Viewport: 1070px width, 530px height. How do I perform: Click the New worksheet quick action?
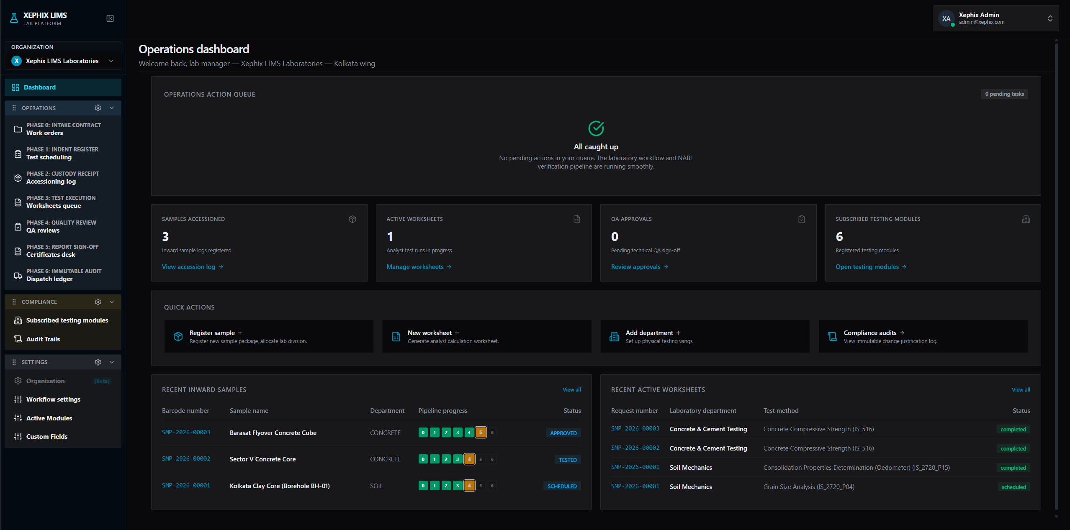tap(487, 336)
